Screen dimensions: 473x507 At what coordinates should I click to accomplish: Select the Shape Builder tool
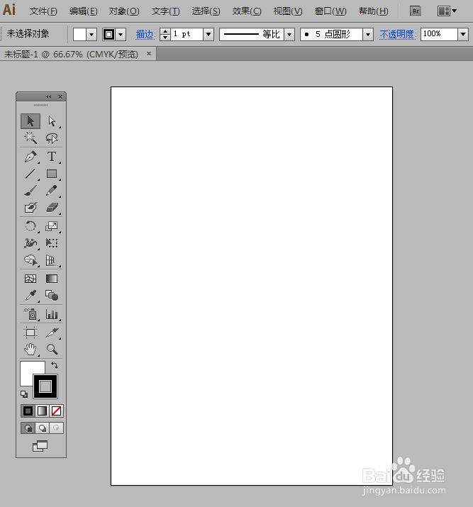point(30,260)
